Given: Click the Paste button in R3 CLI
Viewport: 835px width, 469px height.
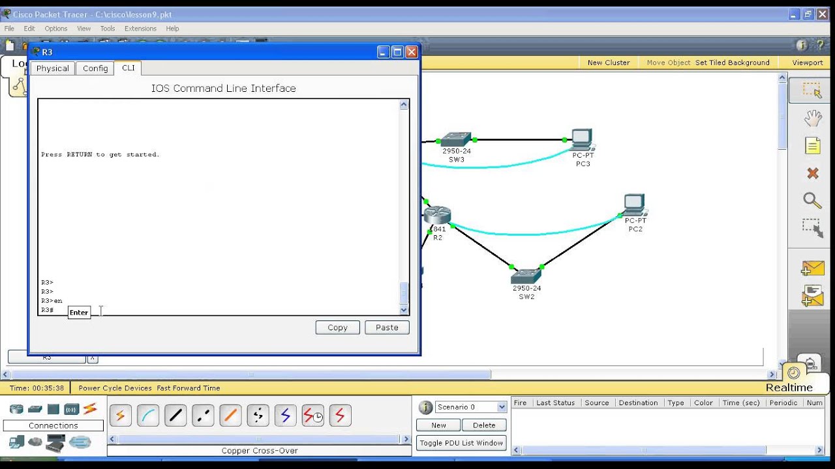Looking at the screenshot, I should [x=387, y=328].
